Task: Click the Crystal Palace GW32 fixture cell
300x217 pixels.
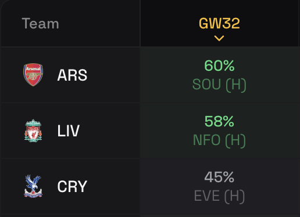Action: 220,186
